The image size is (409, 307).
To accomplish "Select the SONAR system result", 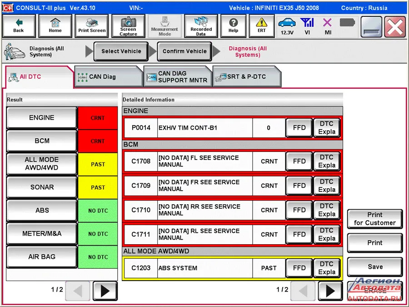I will tap(42, 187).
